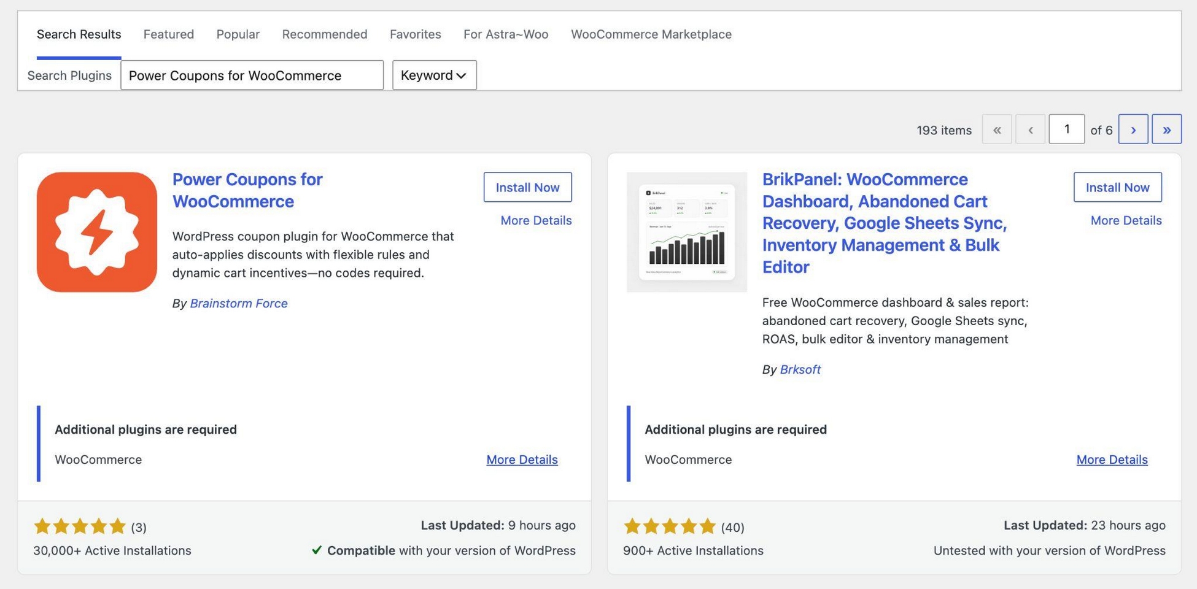The height and width of the screenshot is (589, 1197).
Task: Click the '(40)' review count
Action: 732,527
